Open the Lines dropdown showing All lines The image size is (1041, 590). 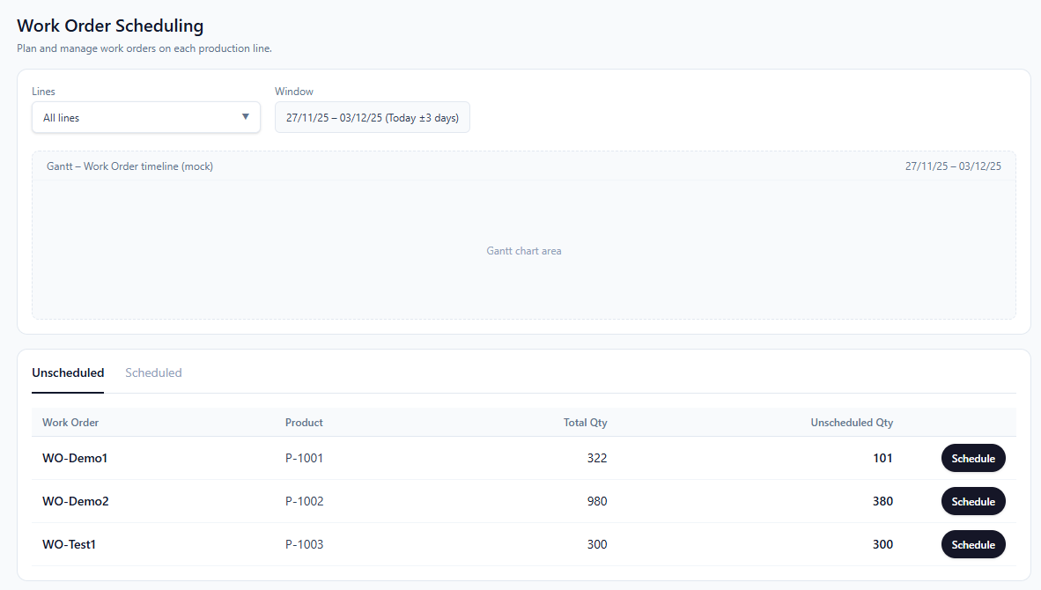(146, 117)
